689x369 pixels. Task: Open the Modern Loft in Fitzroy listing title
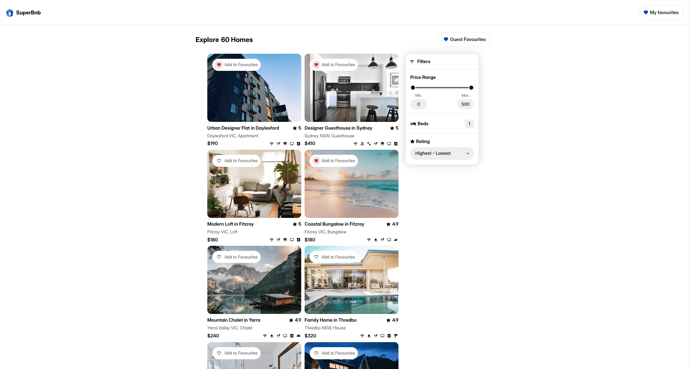230,224
